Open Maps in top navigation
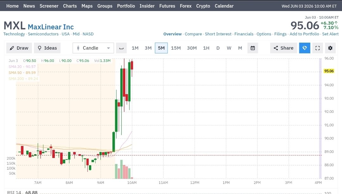 point(87,6)
